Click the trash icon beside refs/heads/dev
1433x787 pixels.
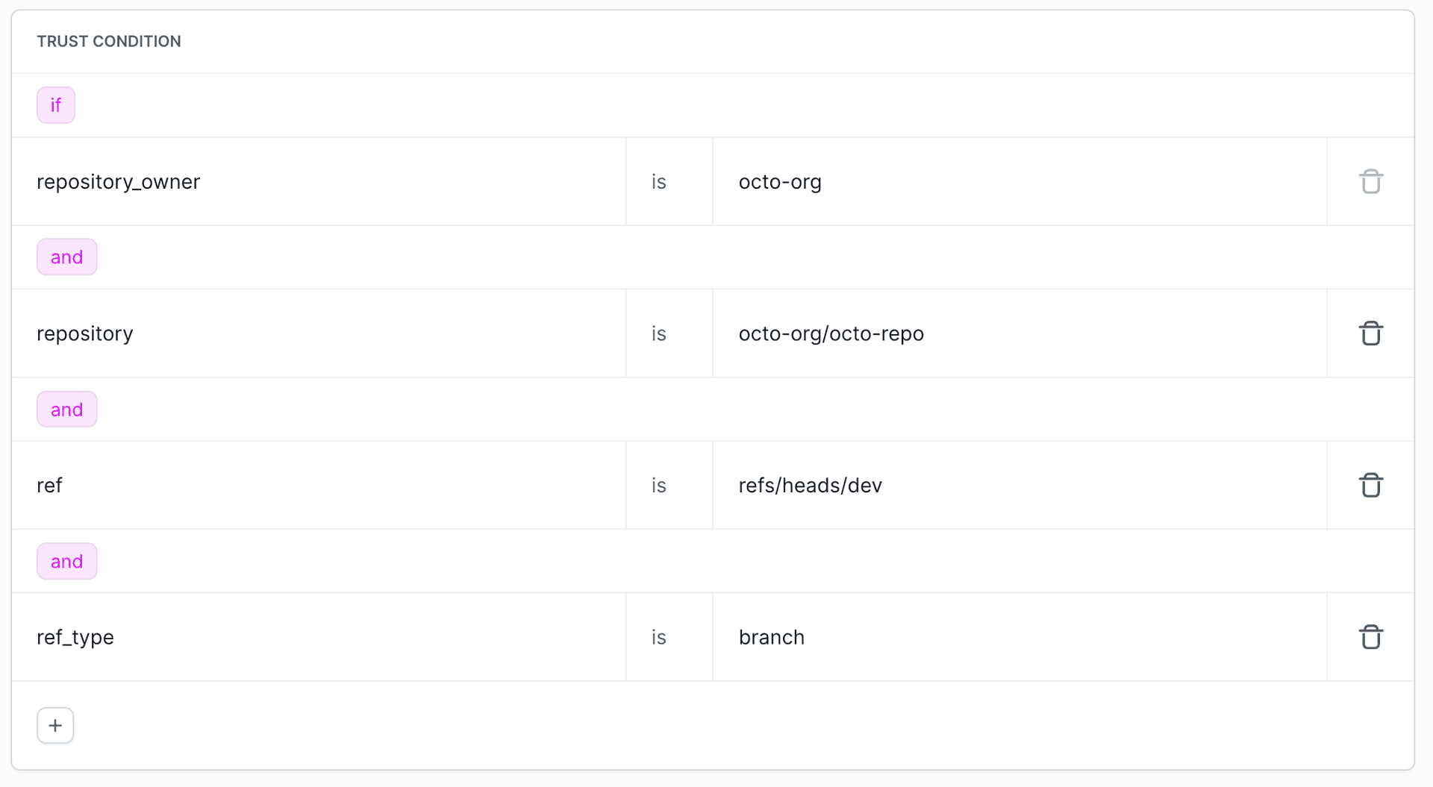[1370, 485]
